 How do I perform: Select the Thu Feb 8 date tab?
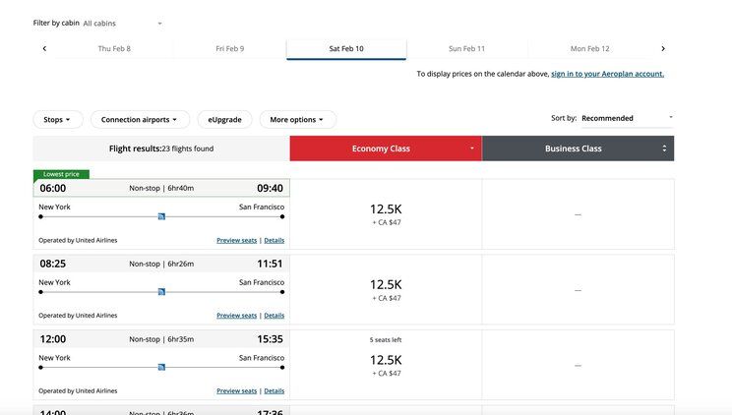click(x=114, y=48)
